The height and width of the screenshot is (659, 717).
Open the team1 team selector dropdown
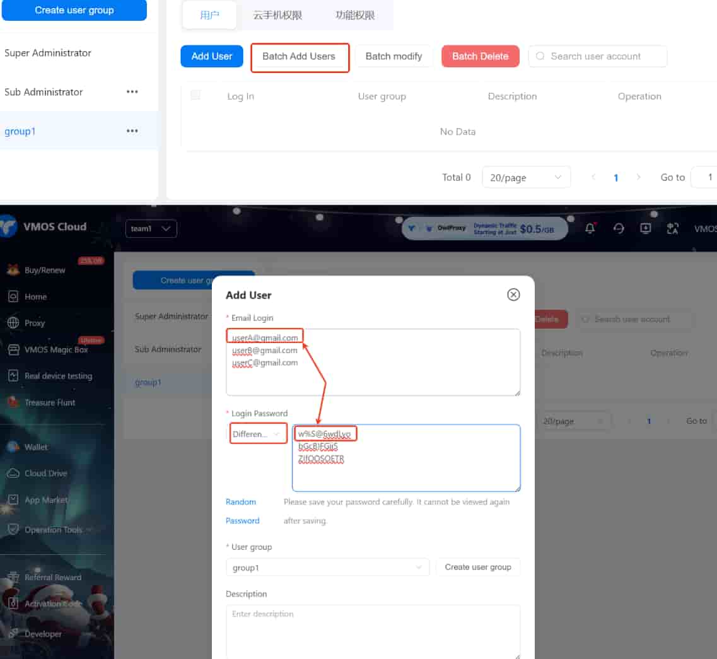tap(151, 228)
